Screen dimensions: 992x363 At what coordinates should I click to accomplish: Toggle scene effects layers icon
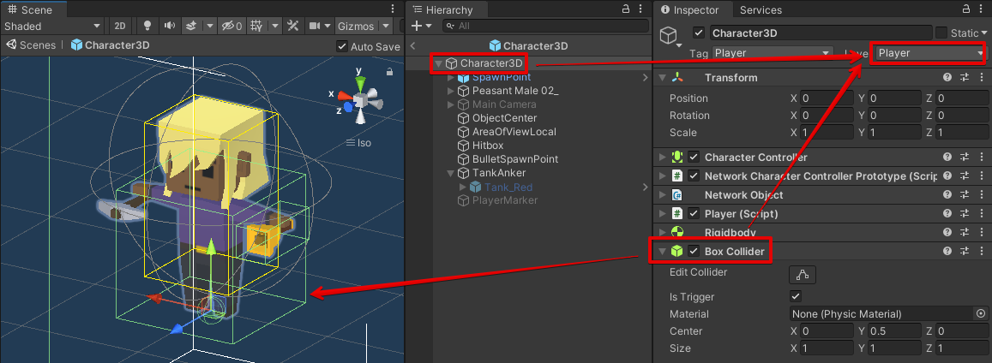(x=190, y=26)
